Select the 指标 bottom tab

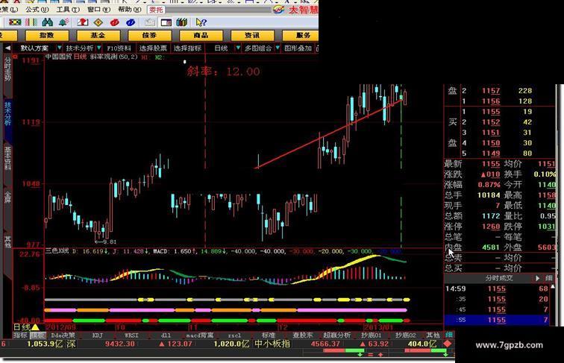(x=20, y=335)
